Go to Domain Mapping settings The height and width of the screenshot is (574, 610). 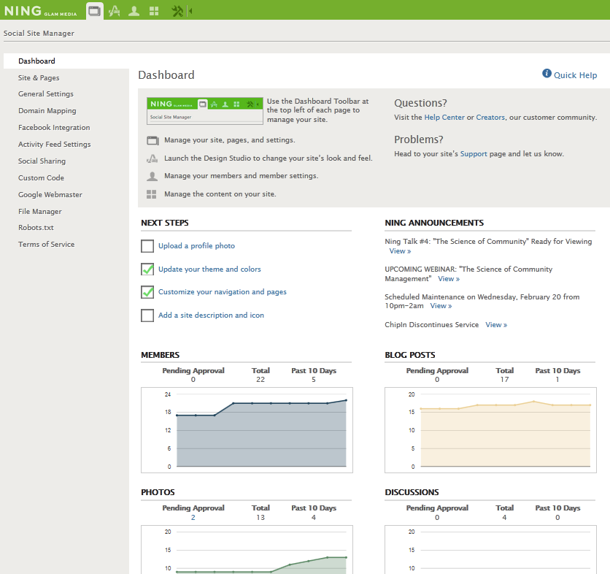tap(47, 110)
